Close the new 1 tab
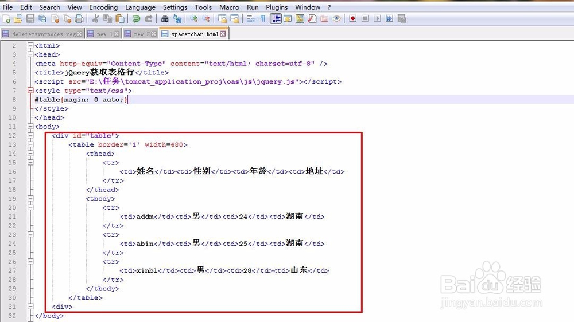The height and width of the screenshot is (322, 574). click(x=117, y=34)
